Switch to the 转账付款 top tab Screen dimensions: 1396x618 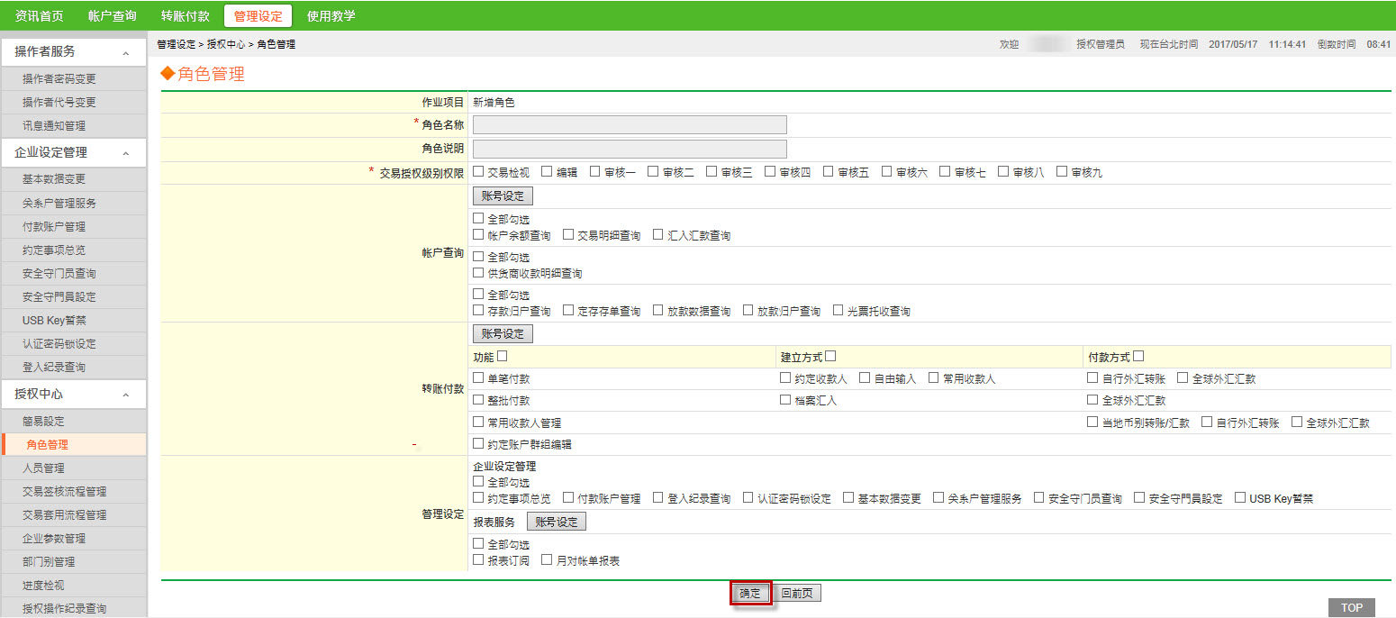(186, 16)
